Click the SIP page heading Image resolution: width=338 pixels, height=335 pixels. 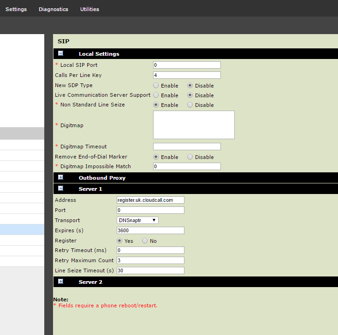[x=63, y=41]
